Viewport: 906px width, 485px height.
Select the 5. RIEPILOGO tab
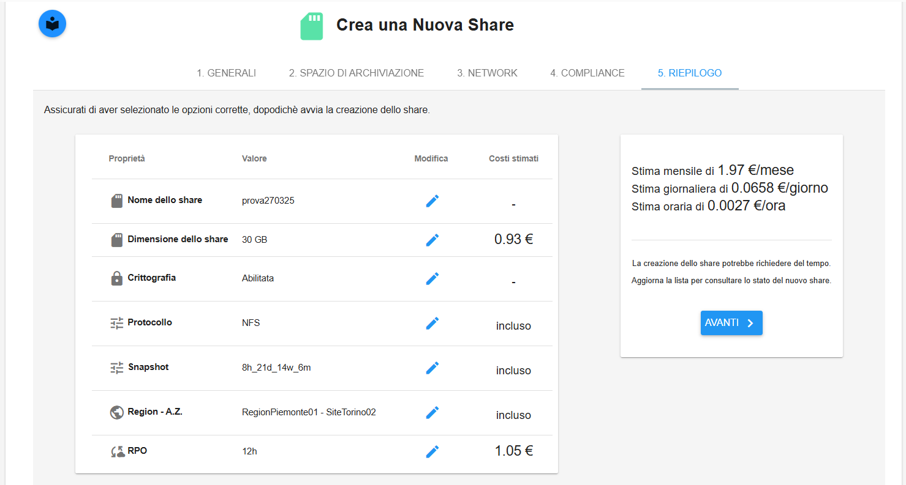point(690,73)
